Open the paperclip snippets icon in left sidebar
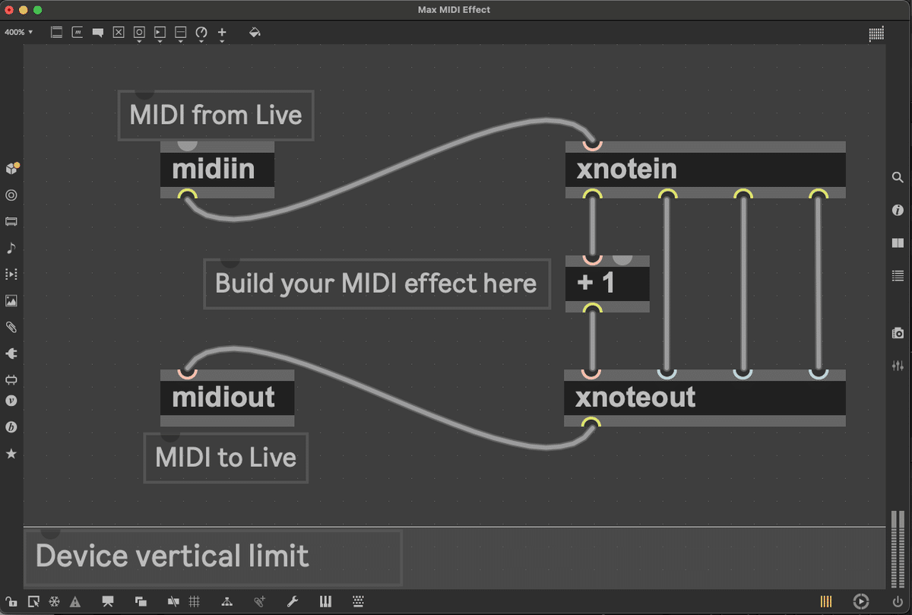Screen dimensions: 912x615 [11, 327]
